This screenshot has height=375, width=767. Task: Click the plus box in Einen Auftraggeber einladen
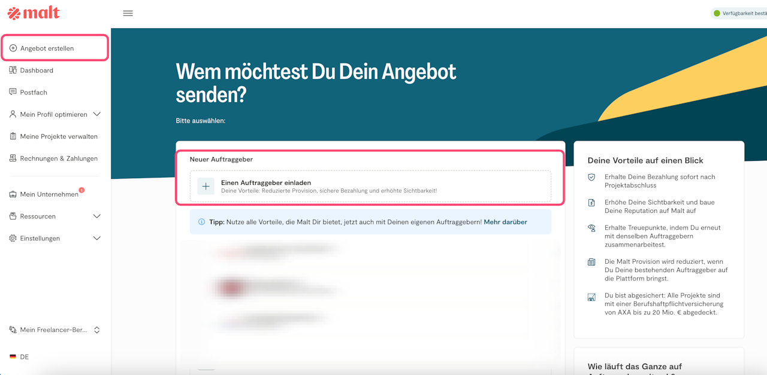pos(206,186)
